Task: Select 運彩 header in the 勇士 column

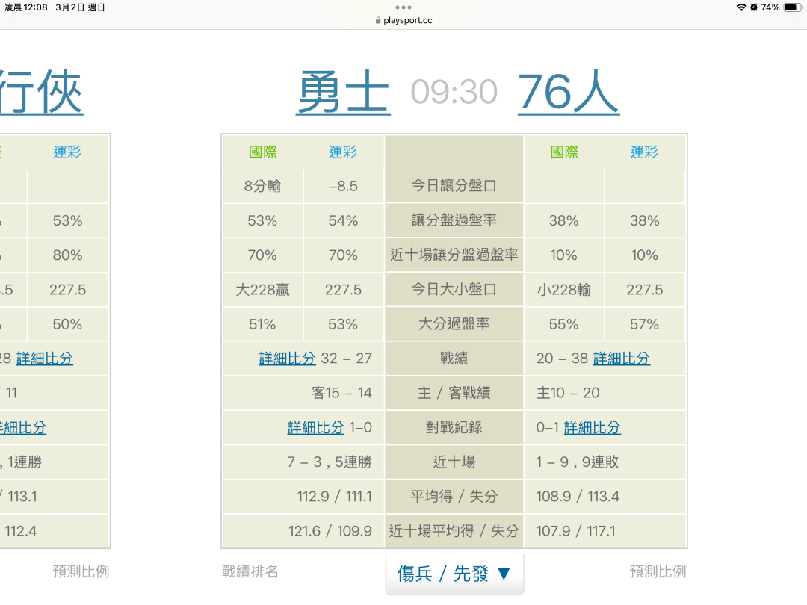Action: coord(343,152)
